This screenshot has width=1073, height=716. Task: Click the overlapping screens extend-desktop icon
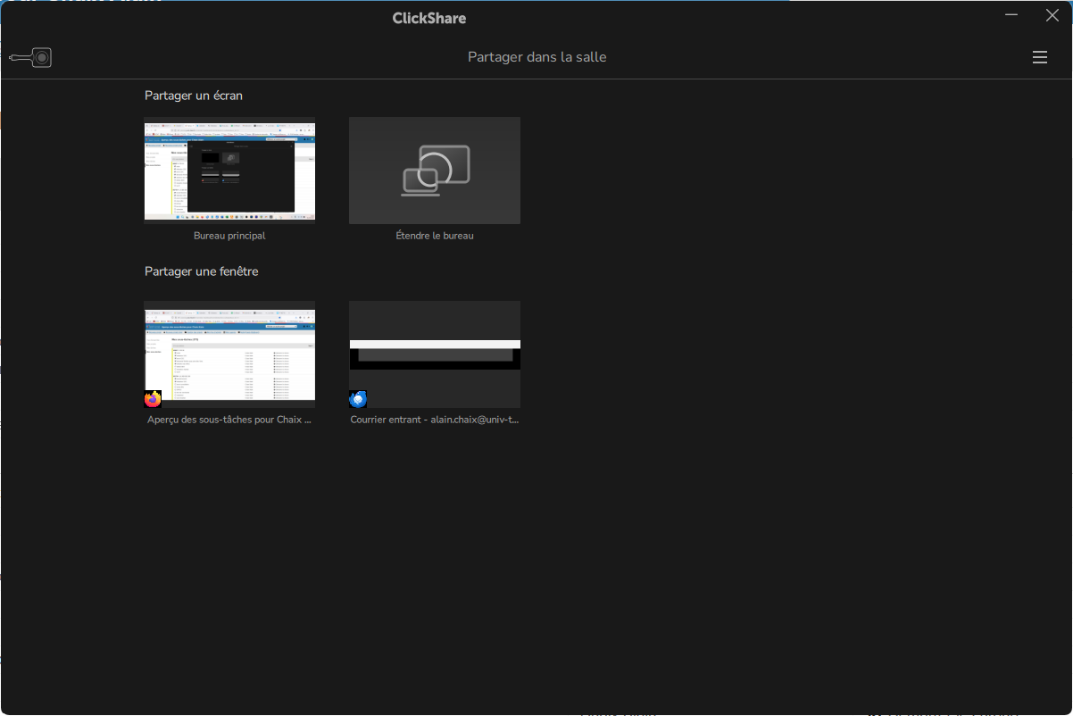[435, 170]
